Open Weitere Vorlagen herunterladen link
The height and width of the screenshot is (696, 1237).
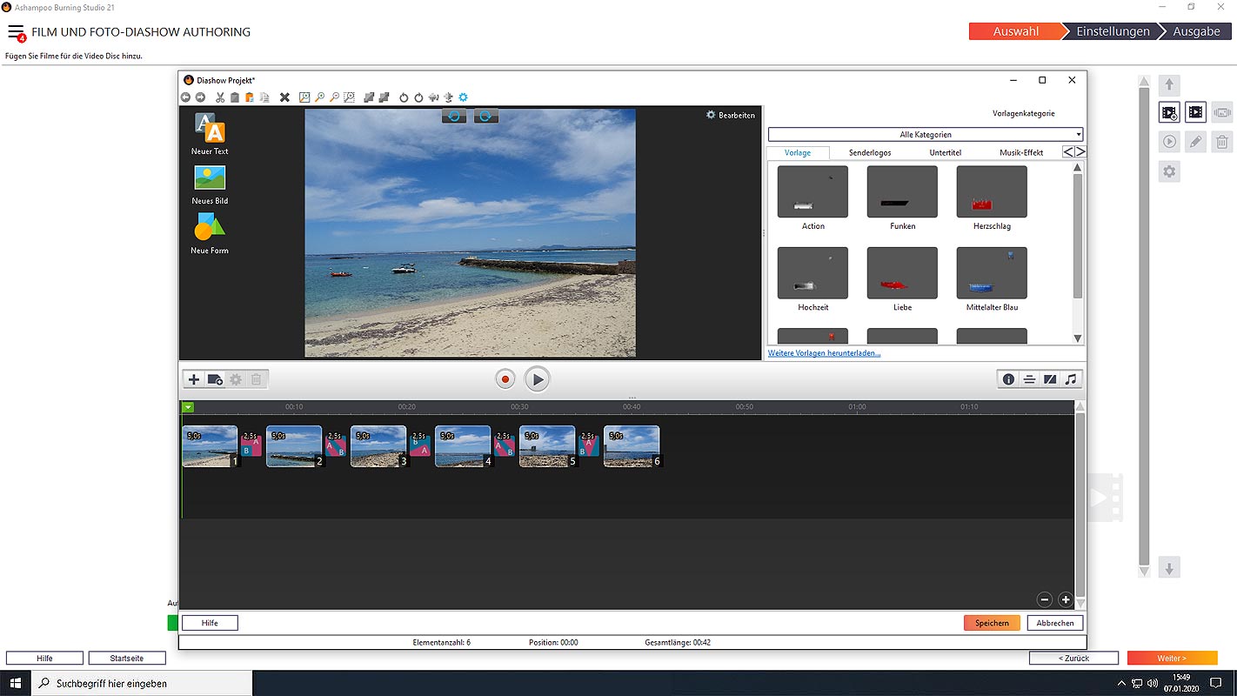coord(824,353)
